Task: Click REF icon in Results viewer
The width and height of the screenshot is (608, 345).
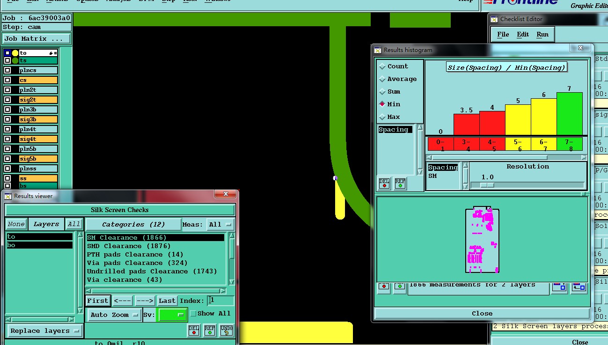Action: (x=210, y=330)
